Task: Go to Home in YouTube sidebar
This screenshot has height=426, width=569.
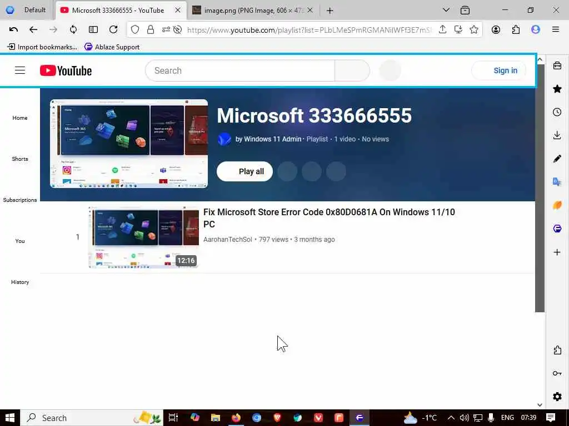Action: (20, 118)
